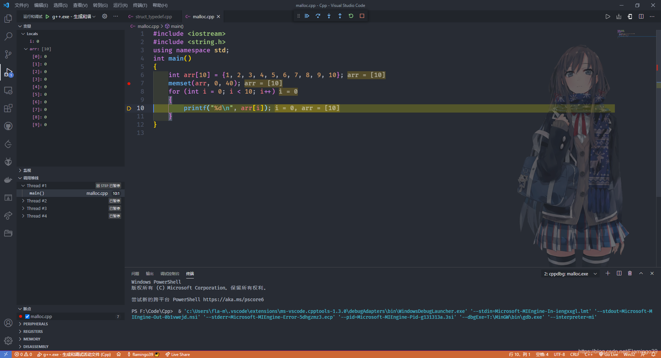Click the main() breadcrumb item
The width and height of the screenshot is (661, 358).
click(175, 26)
